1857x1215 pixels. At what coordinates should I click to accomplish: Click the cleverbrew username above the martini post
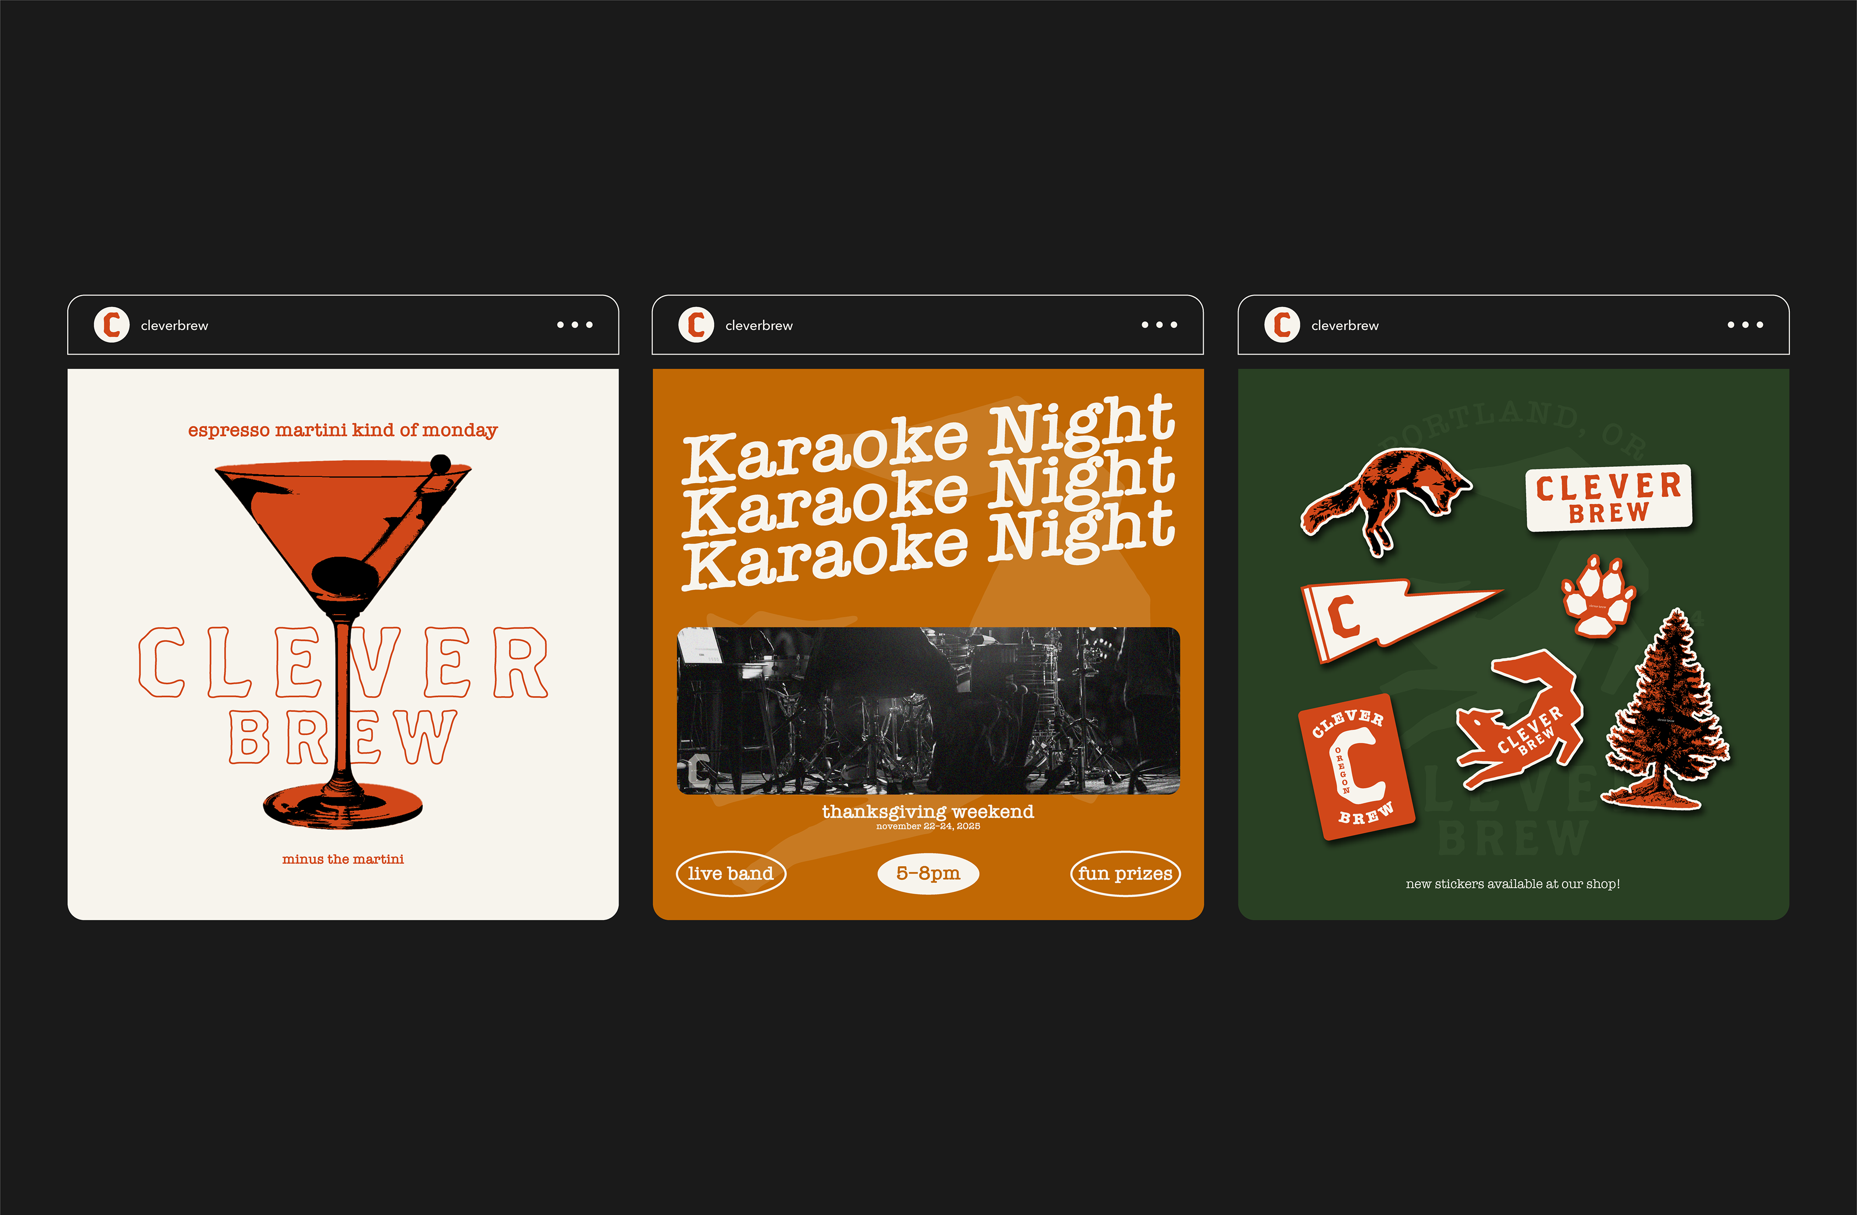point(174,326)
